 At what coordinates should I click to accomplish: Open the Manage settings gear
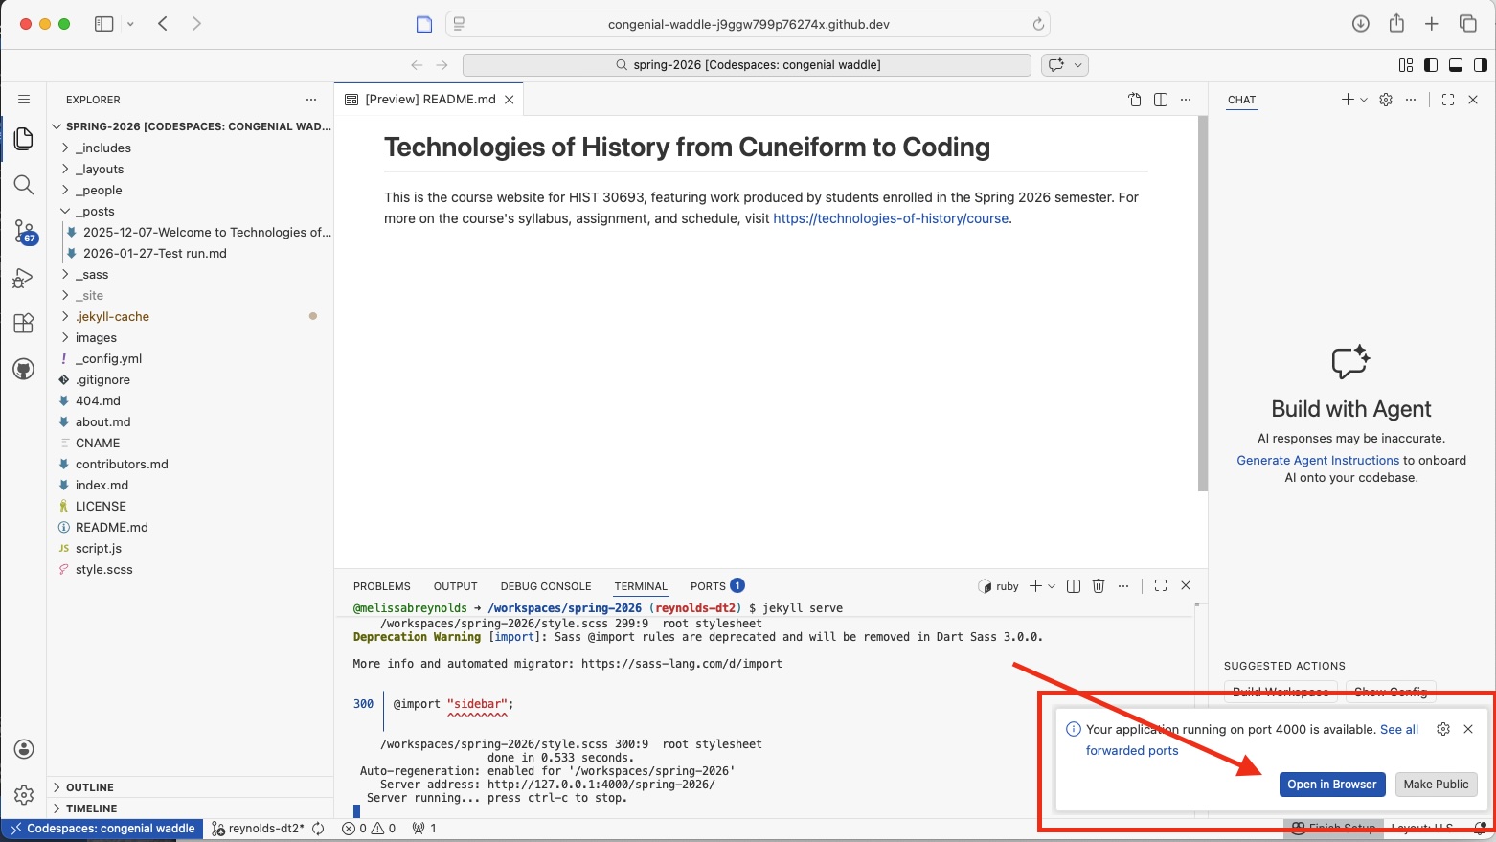(x=24, y=794)
